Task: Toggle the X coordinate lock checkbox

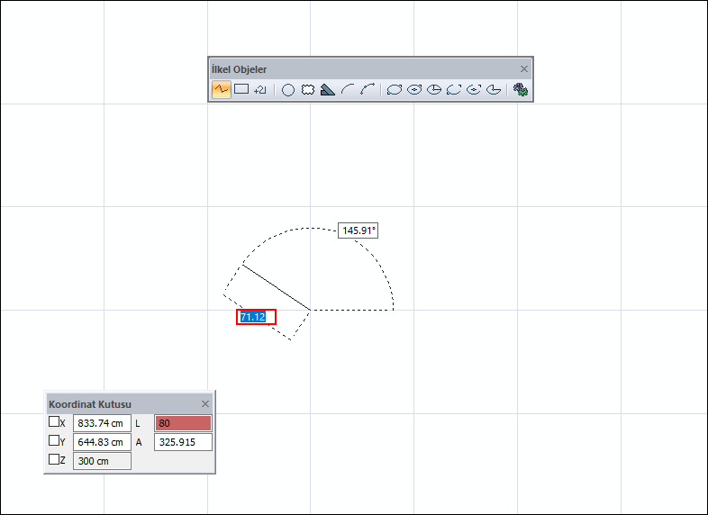Action: [54, 422]
